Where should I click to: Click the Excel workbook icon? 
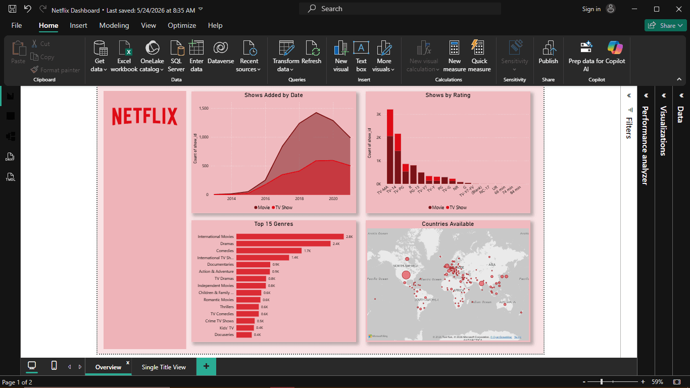[124, 48]
